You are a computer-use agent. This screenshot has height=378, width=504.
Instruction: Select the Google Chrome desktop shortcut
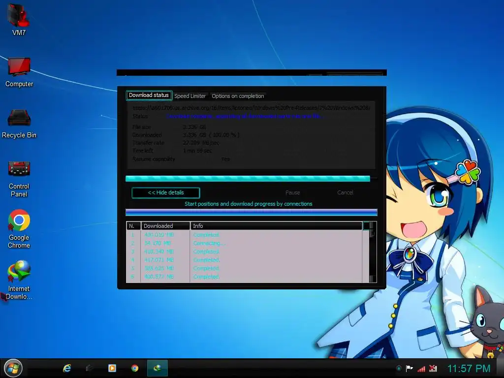(x=19, y=229)
